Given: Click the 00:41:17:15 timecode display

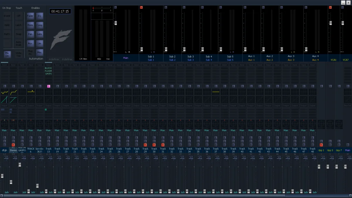Looking at the screenshot, I should [x=60, y=11].
